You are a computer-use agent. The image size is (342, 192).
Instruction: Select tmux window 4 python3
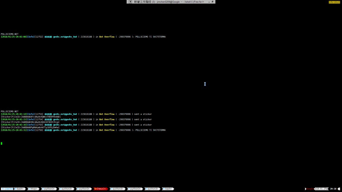pyautogui.click(x=83, y=189)
